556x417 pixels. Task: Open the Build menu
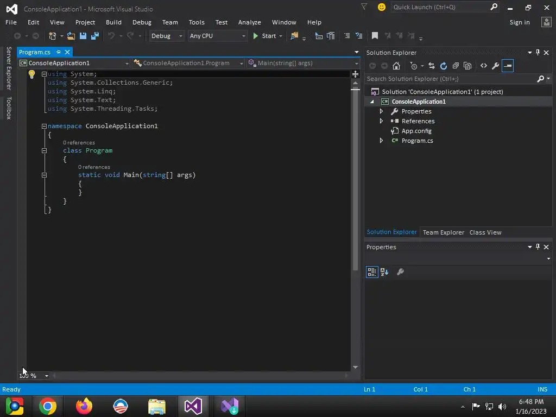(x=113, y=22)
